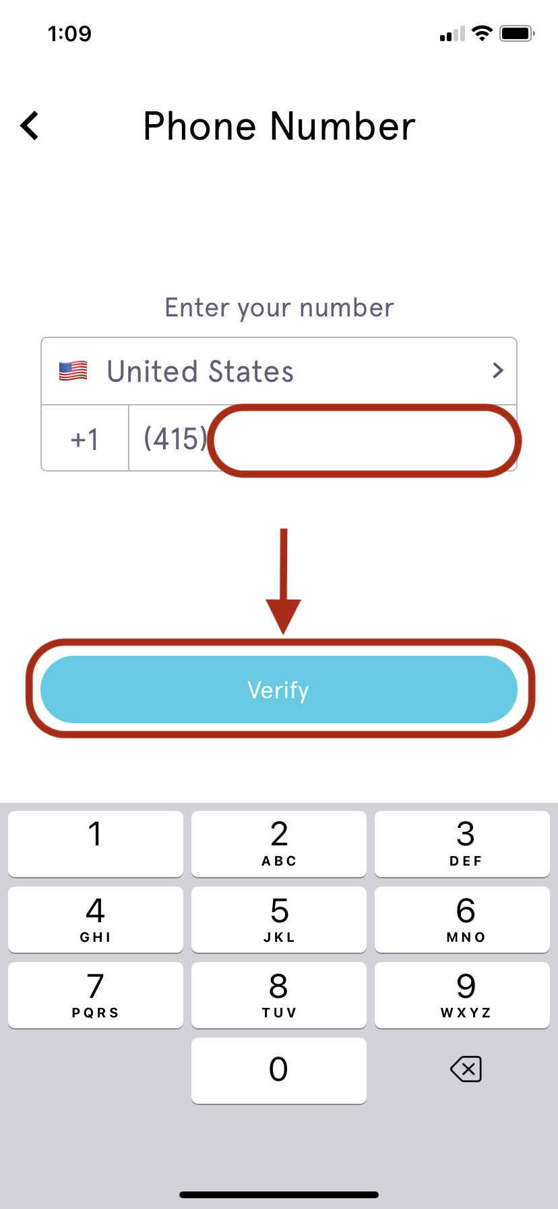
Task: Tap the 7 PQRS key
Action: point(96,995)
